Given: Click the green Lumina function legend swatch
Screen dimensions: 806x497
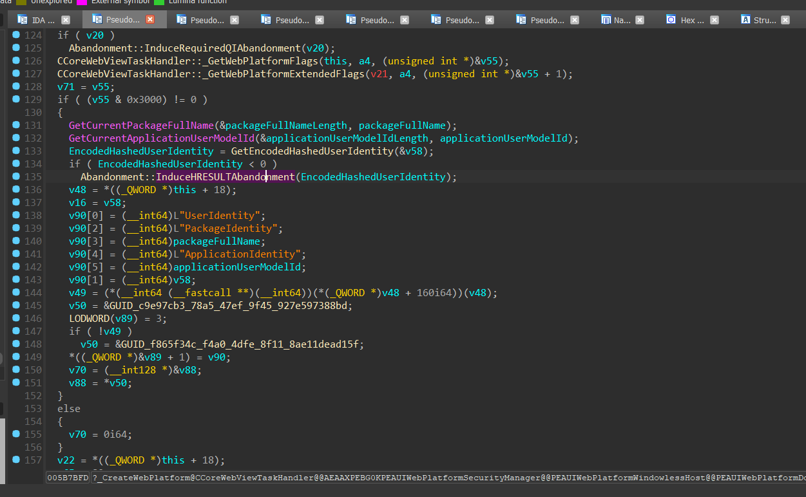Looking at the screenshot, I should pyautogui.click(x=159, y=2).
